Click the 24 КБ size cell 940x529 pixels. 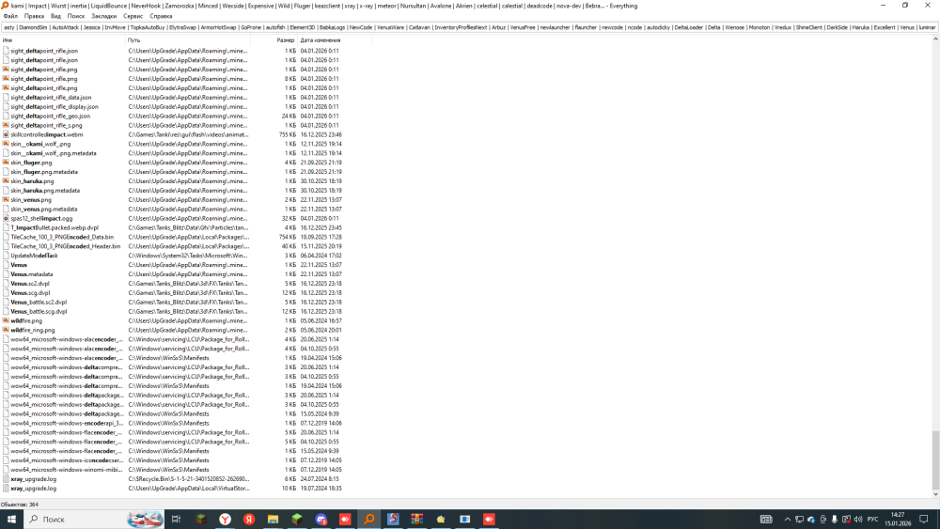click(289, 117)
